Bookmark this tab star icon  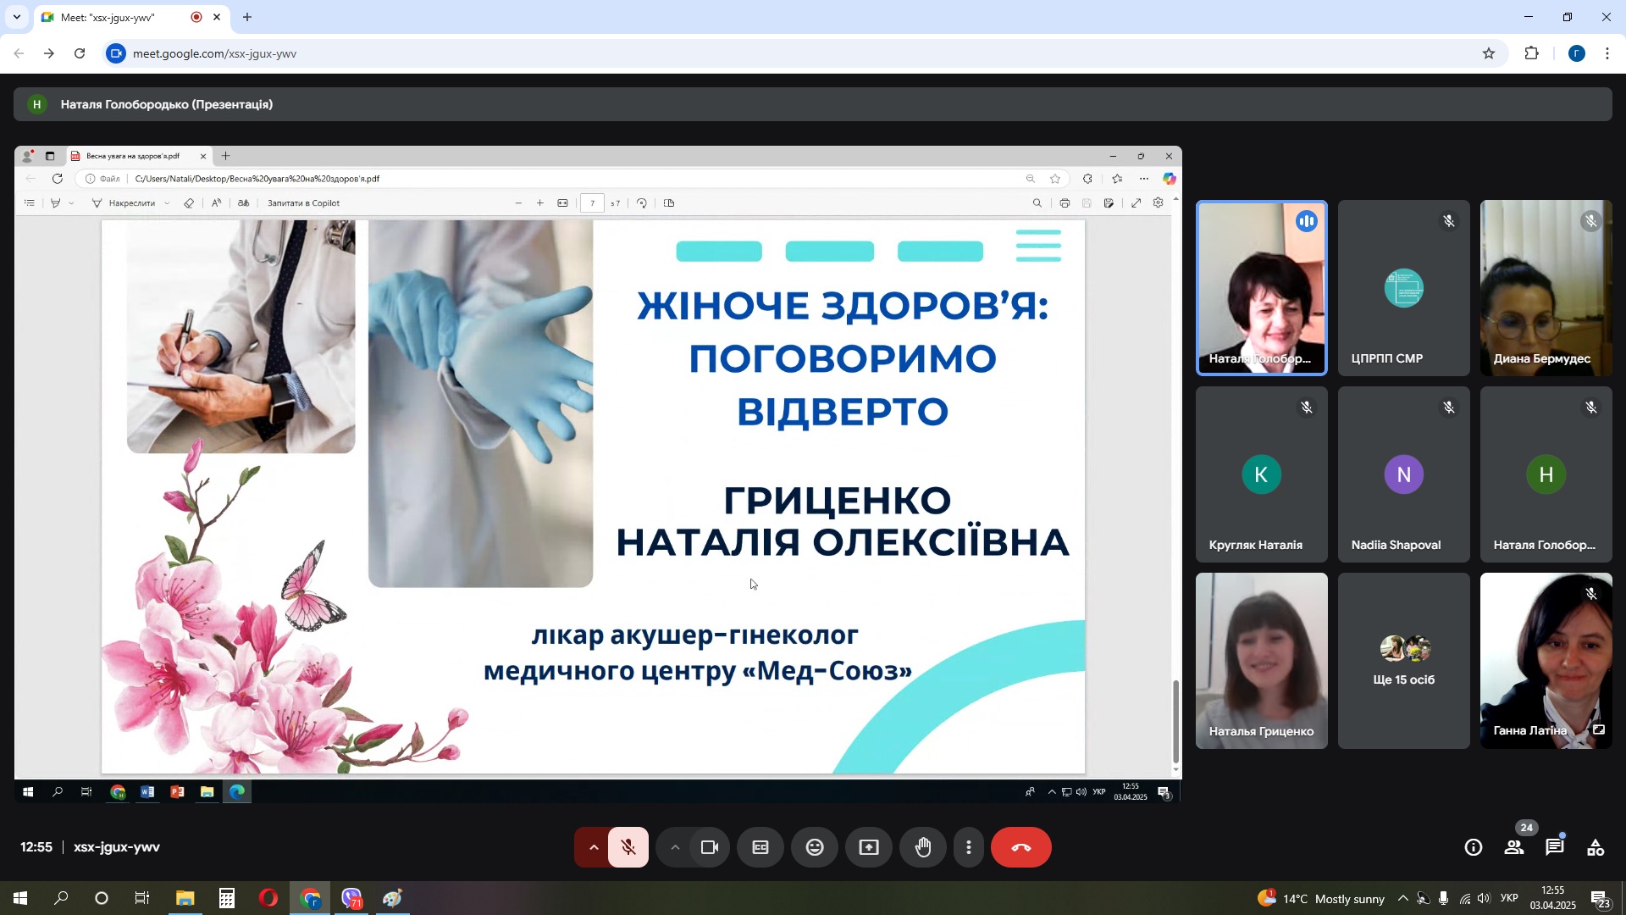[x=1489, y=53]
